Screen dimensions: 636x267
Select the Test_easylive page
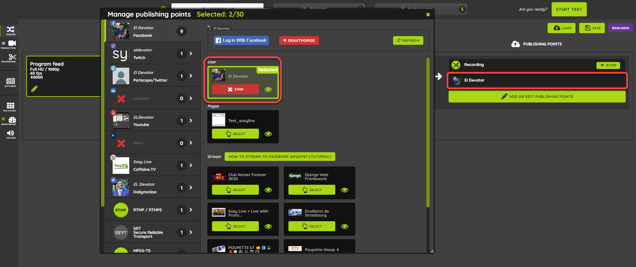tap(235, 134)
